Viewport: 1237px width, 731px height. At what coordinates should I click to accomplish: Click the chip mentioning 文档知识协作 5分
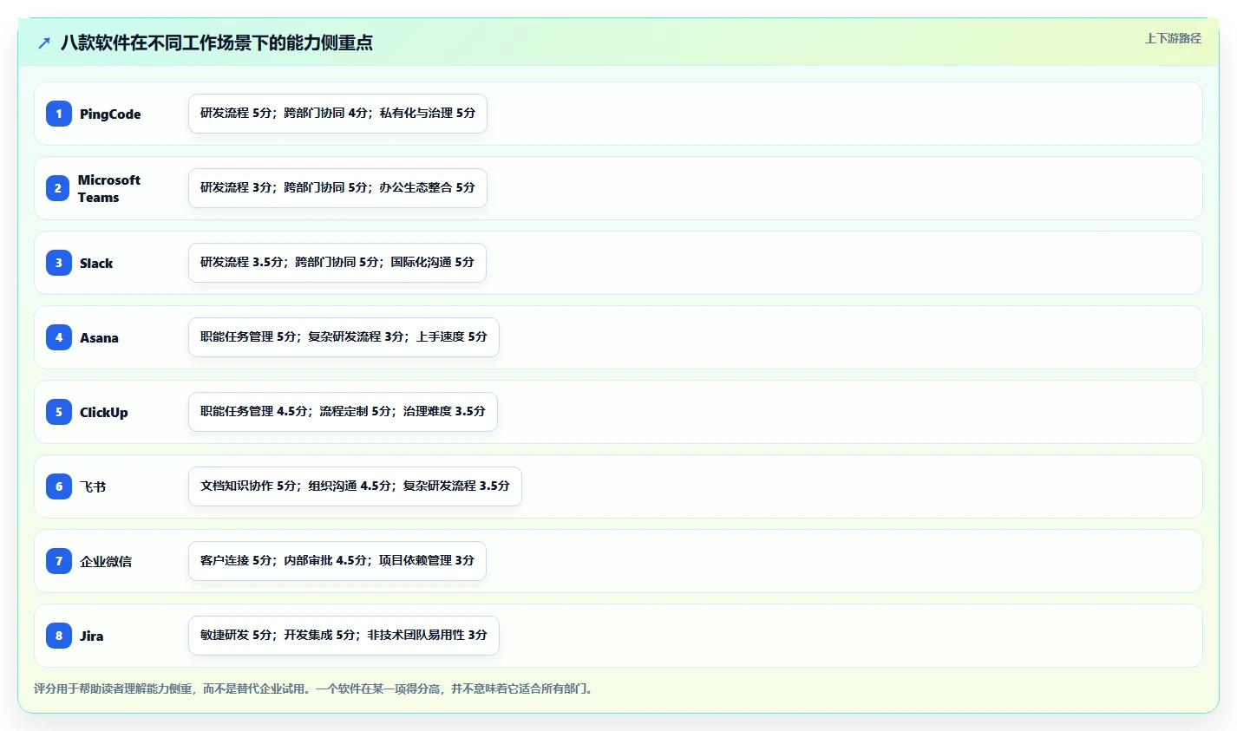[355, 486]
